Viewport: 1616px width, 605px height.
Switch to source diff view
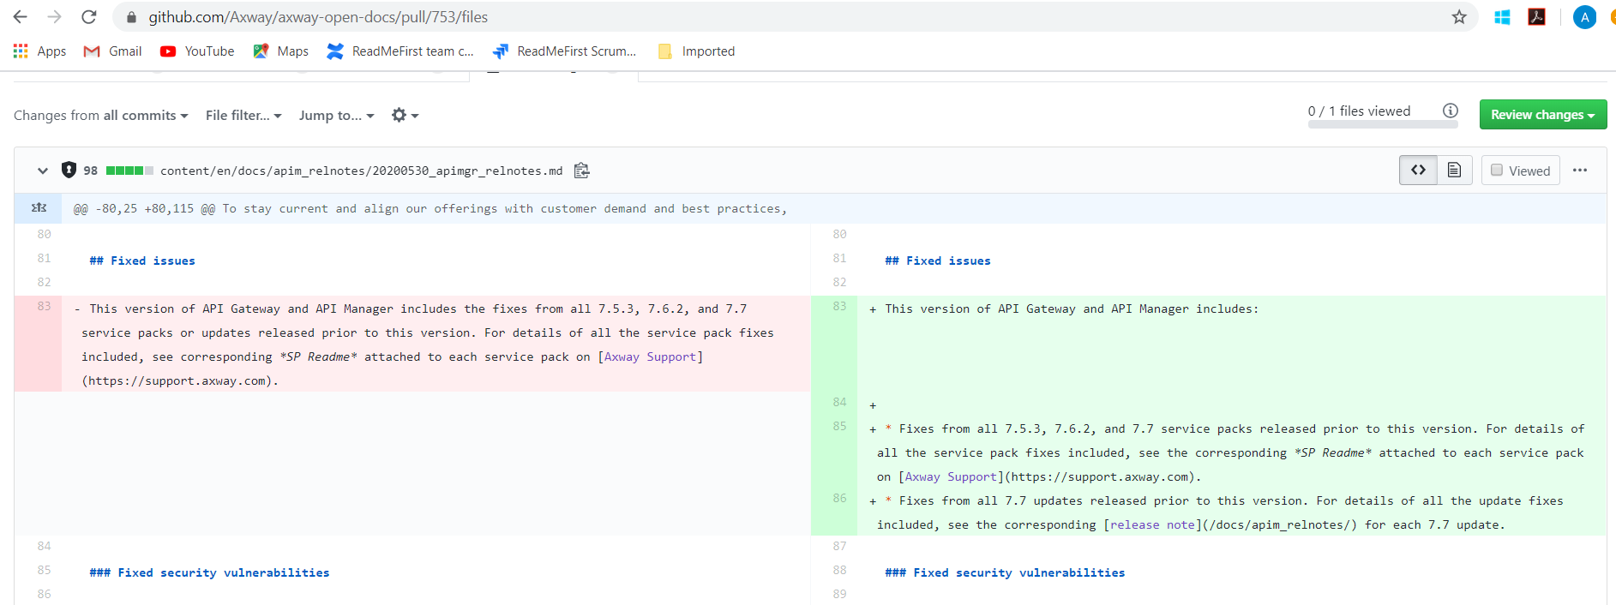click(1418, 170)
